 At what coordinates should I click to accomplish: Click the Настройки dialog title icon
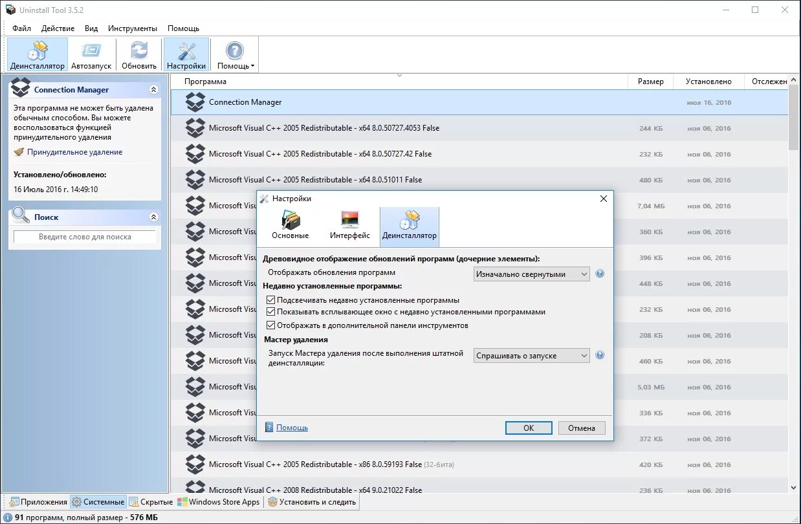(264, 199)
